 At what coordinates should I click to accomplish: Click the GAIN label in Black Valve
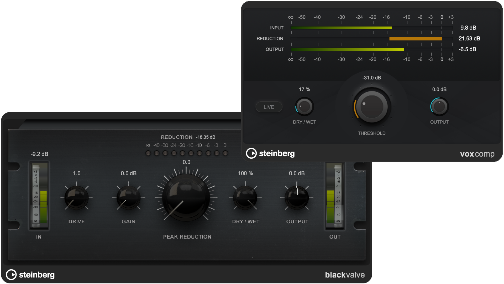[128, 221]
